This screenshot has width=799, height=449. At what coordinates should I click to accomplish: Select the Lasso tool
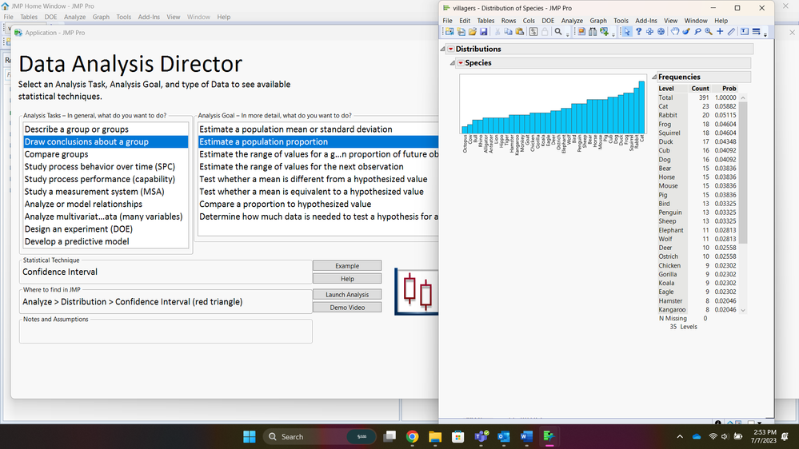tap(697, 32)
